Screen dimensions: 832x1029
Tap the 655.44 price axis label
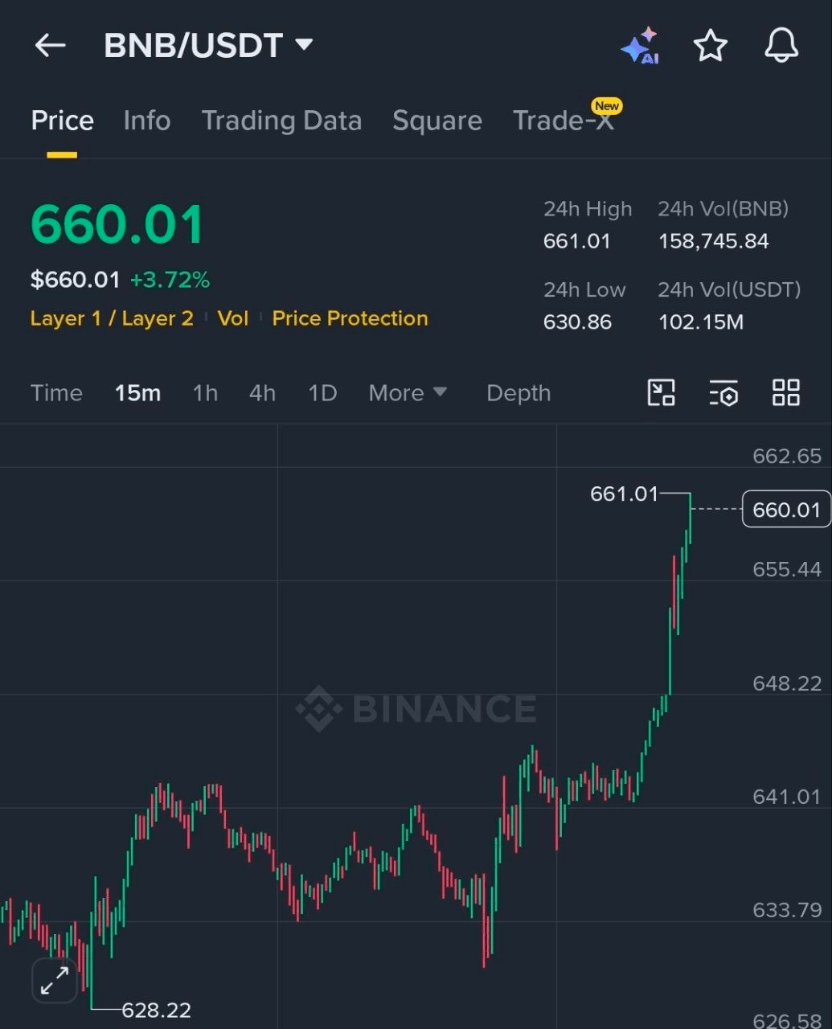[x=787, y=569]
